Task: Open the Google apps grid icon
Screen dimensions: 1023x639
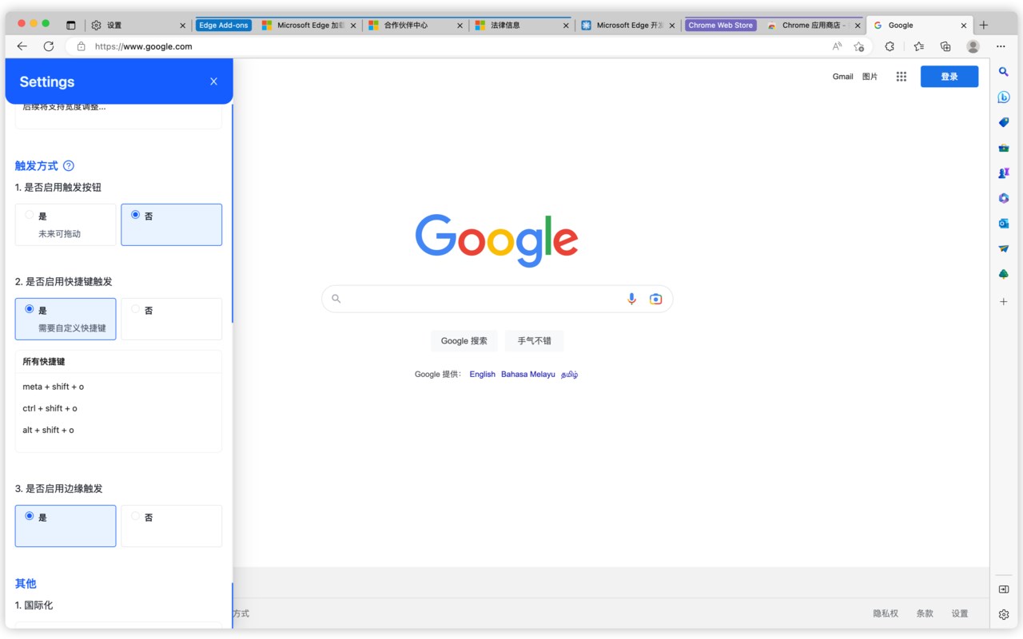Action: pos(902,77)
